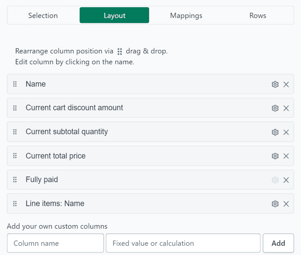Viewport: 301px width, 255px height.
Task: Edit Fully paid column name
Action: tap(42, 180)
